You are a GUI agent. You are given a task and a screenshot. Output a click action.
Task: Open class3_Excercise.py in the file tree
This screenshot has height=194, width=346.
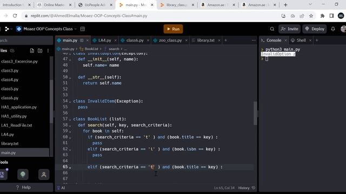click(19, 61)
